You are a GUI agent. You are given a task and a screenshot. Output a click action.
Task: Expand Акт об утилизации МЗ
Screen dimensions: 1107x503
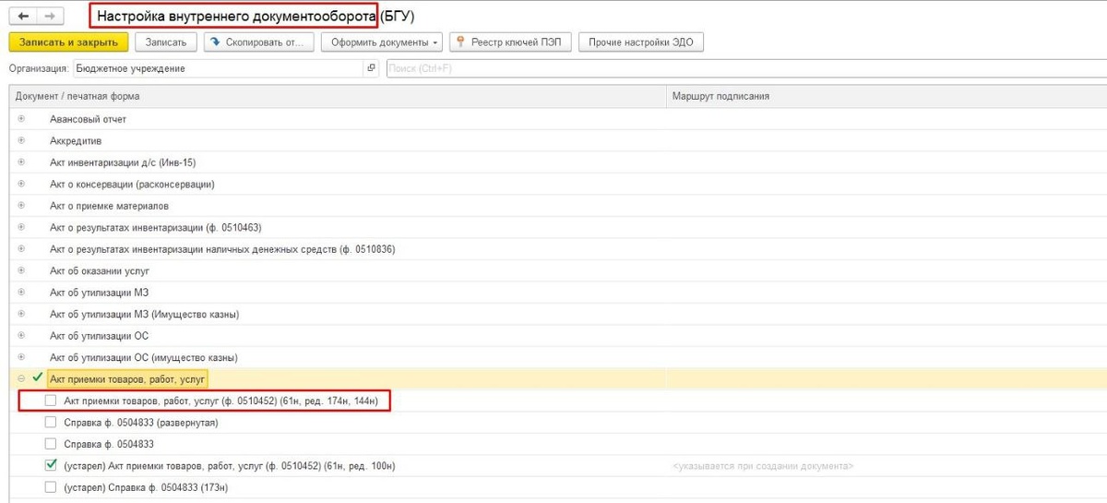tap(21, 292)
